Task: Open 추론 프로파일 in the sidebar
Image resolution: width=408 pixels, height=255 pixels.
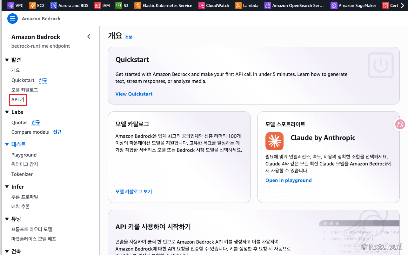Action: (25, 197)
